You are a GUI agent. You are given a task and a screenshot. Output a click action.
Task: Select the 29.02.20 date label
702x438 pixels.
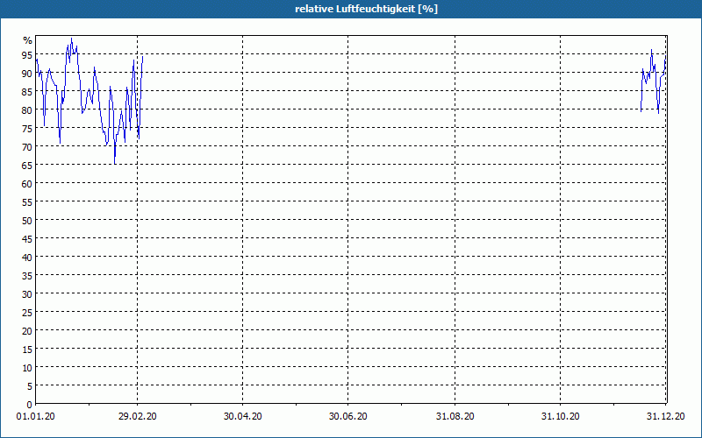(138, 418)
